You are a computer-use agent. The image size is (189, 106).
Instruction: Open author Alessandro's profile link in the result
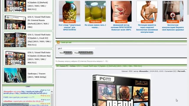pos(144,71)
